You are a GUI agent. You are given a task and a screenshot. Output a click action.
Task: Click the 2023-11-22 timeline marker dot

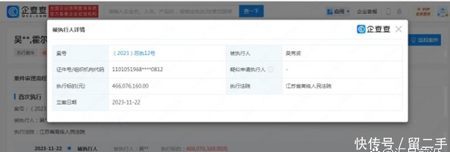click(69, 148)
